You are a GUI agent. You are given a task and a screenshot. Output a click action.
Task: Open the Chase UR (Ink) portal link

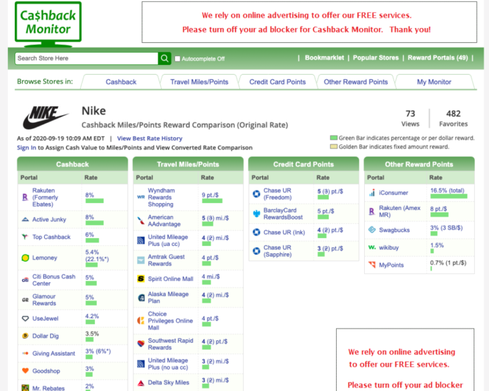pos(284,233)
